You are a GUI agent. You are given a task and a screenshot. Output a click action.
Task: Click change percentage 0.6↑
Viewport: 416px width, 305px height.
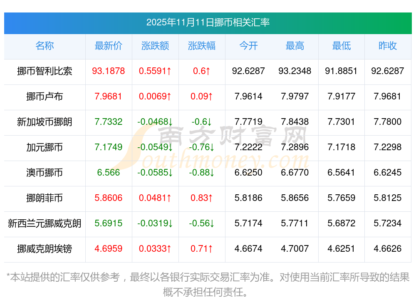point(202,71)
